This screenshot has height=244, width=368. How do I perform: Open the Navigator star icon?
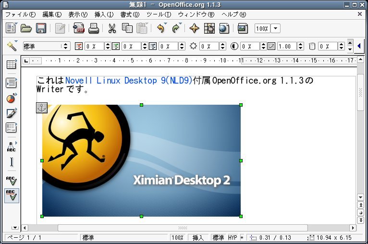point(194,28)
